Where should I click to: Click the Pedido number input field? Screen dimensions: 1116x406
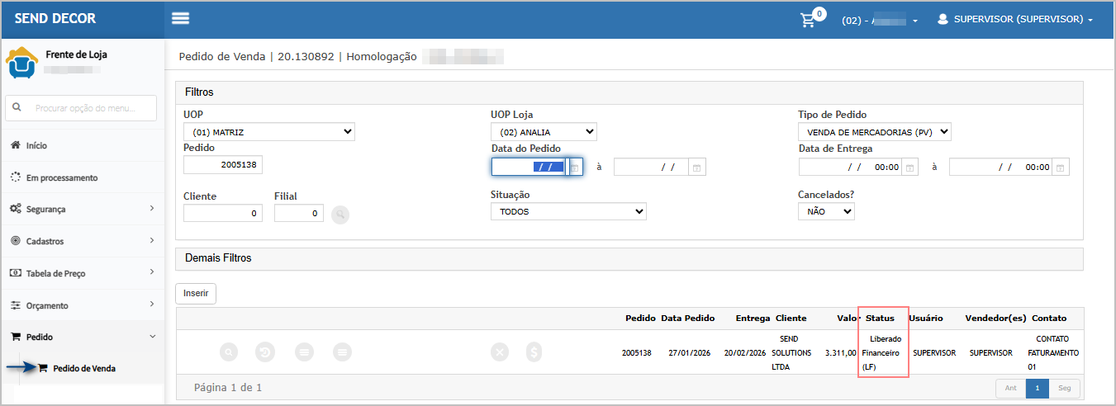click(222, 165)
